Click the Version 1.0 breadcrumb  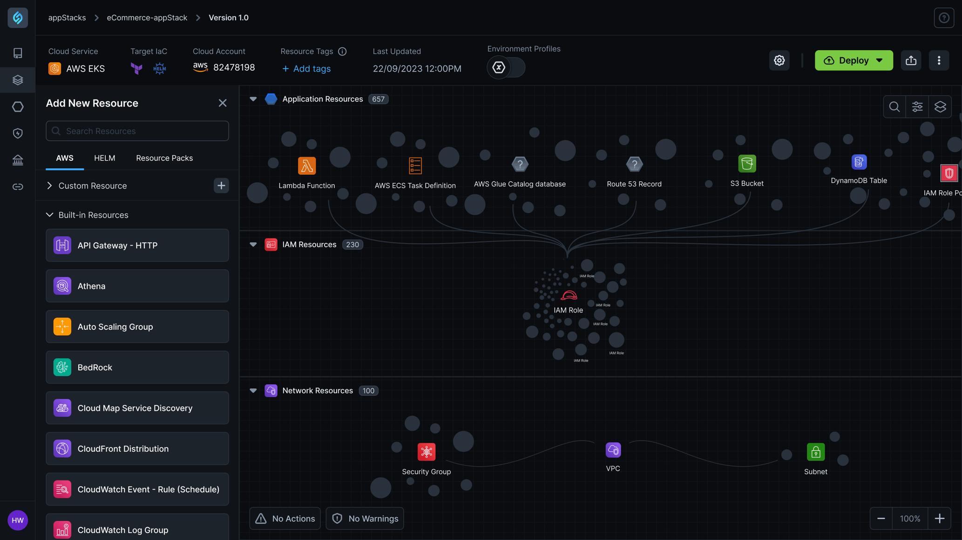(x=228, y=18)
